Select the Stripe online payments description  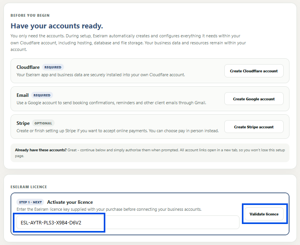(x=117, y=131)
